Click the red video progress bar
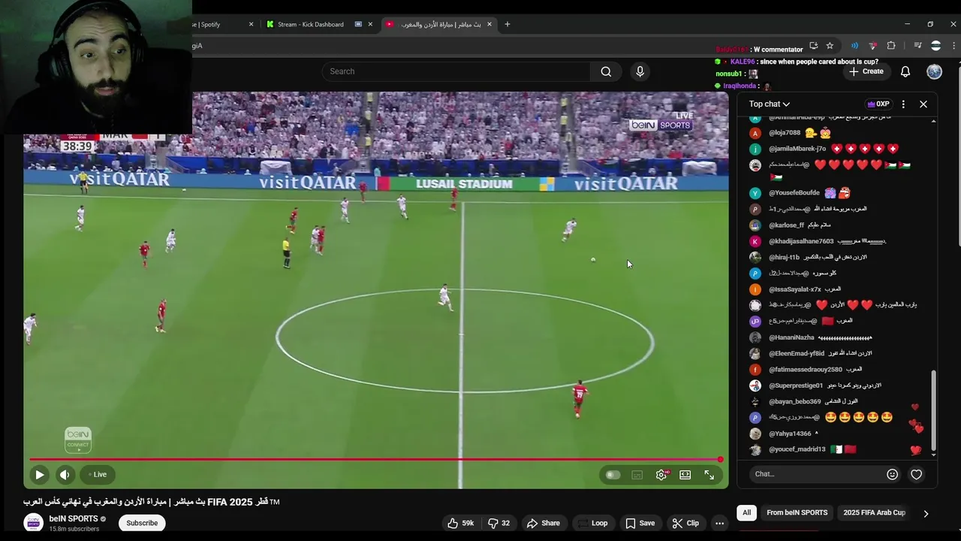 tap(375, 459)
